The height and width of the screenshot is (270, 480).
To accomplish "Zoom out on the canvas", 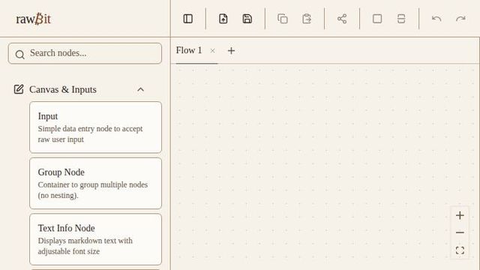I will [x=460, y=232].
